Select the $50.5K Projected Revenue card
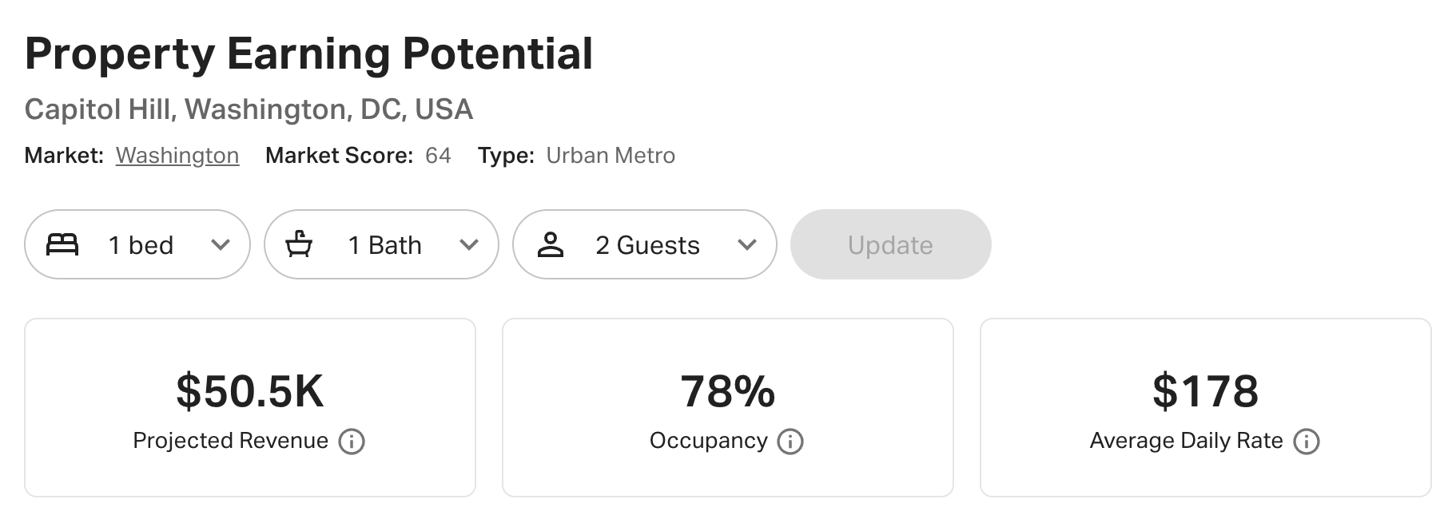Screen dimensions: 1448x511 [250, 408]
